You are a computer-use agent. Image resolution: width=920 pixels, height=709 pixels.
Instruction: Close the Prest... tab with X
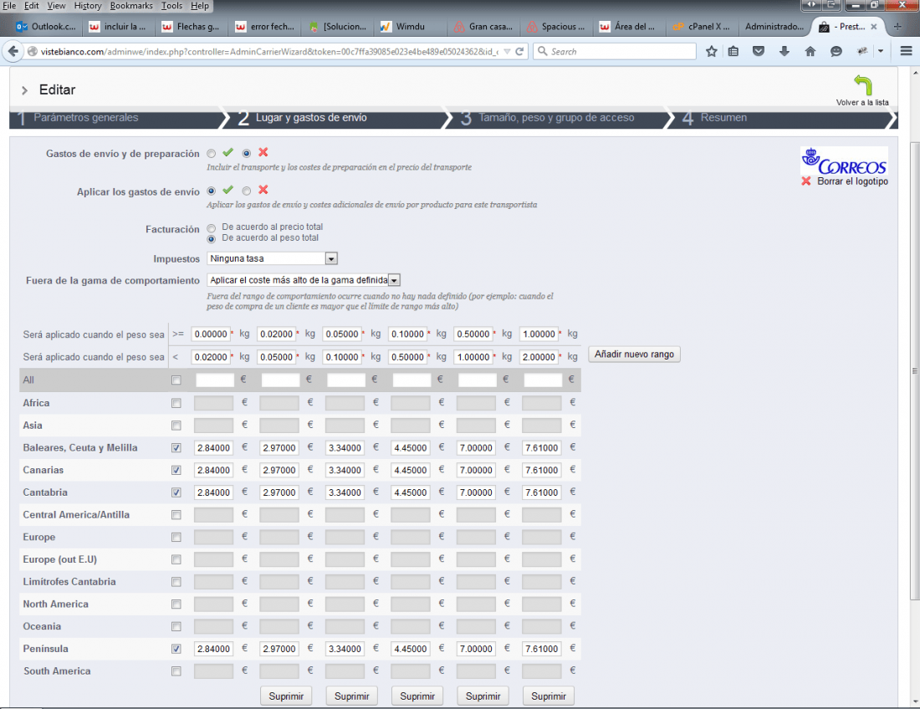pyautogui.click(x=874, y=27)
